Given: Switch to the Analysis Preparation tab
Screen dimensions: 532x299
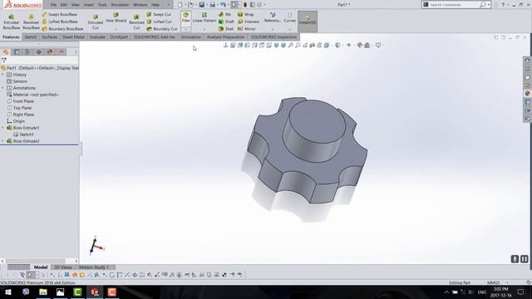Looking at the screenshot, I should (225, 37).
